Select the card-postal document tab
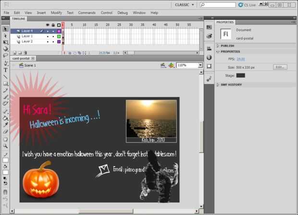 [23, 59]
